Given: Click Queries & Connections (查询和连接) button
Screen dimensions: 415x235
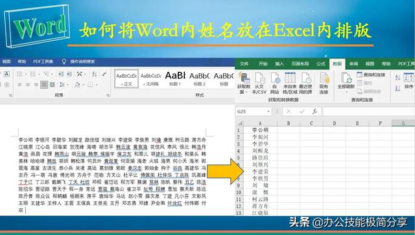Looking at the screenshot, I should (371, 75).
